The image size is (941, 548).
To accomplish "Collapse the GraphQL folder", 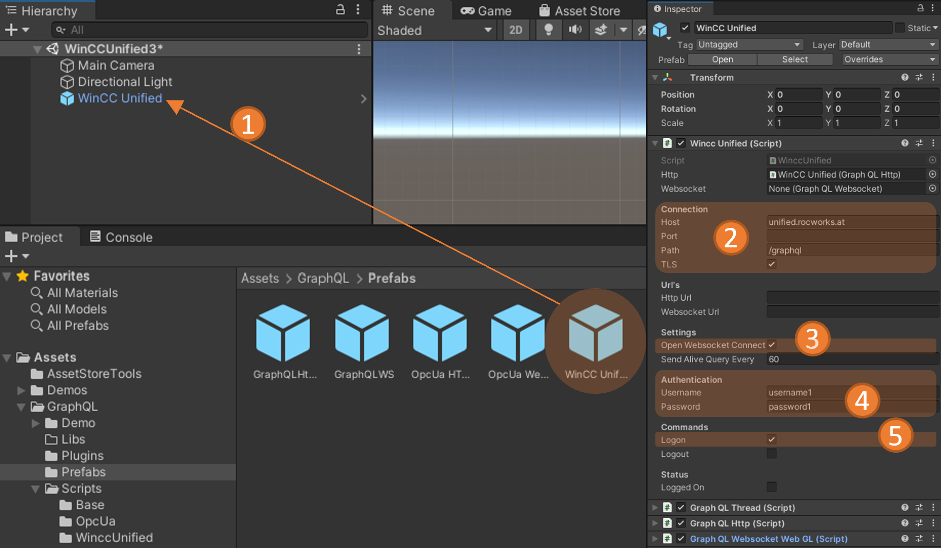I will point(21,407).
